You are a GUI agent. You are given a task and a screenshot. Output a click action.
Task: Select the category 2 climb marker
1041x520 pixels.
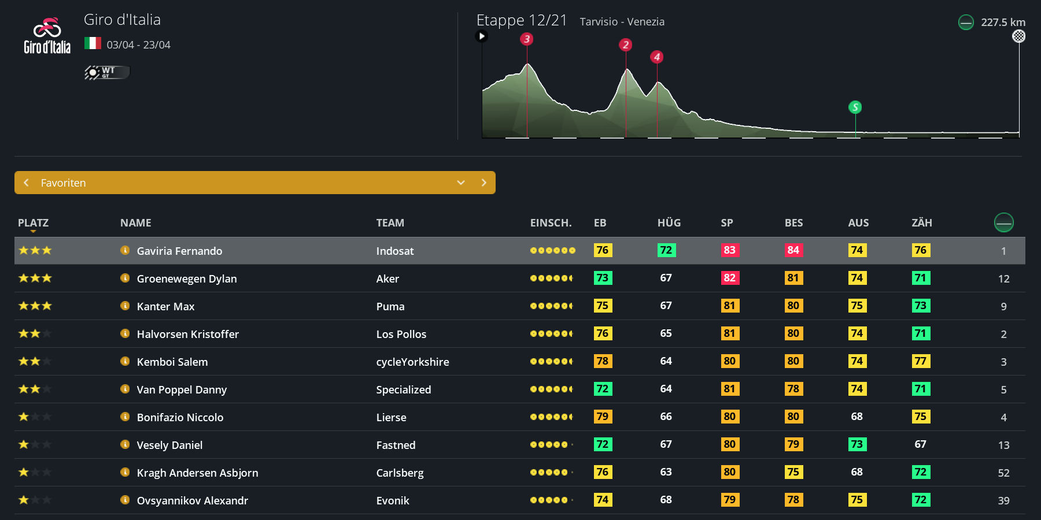pyautogui.click(x=625, y=45)
